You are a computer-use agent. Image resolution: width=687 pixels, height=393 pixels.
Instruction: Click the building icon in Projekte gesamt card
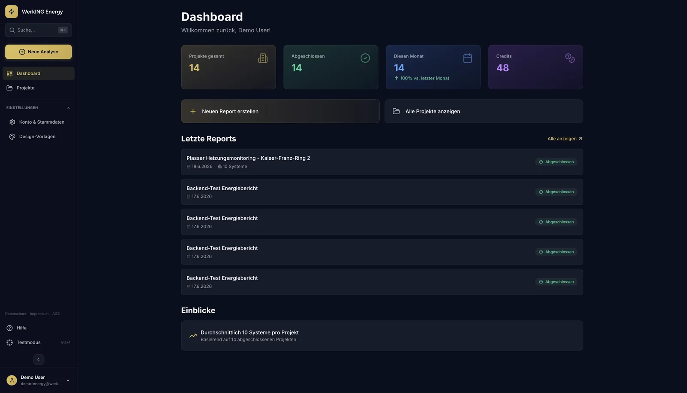point(263,58)
